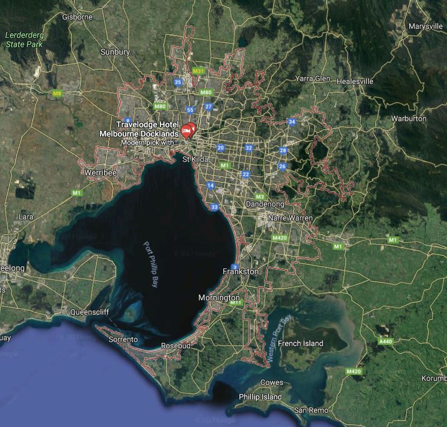Screen dimensions: 447x427
Task: Select the French Island label
Action: (300, 343)
